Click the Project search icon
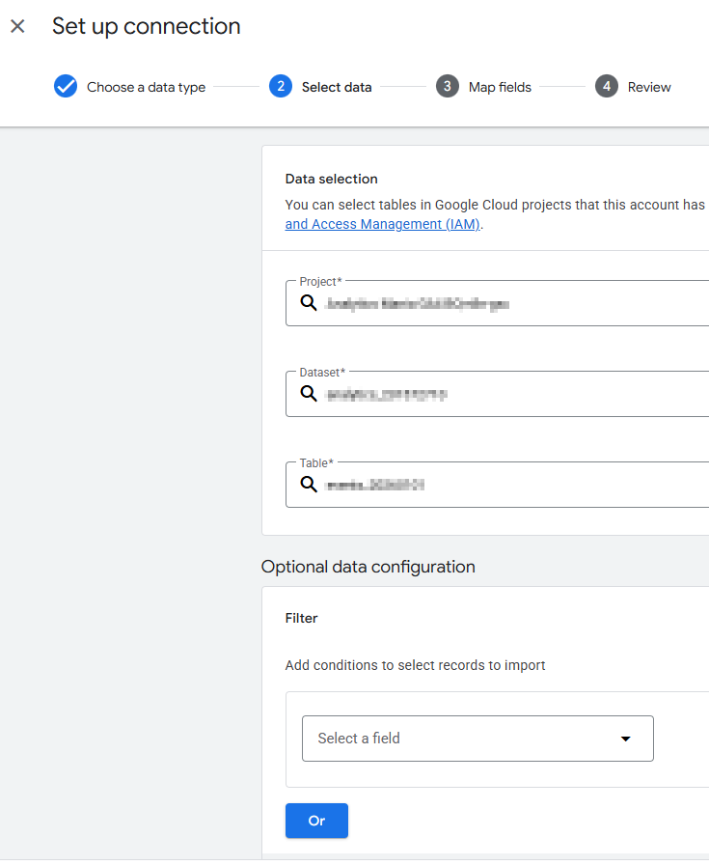 pos(309,303)
